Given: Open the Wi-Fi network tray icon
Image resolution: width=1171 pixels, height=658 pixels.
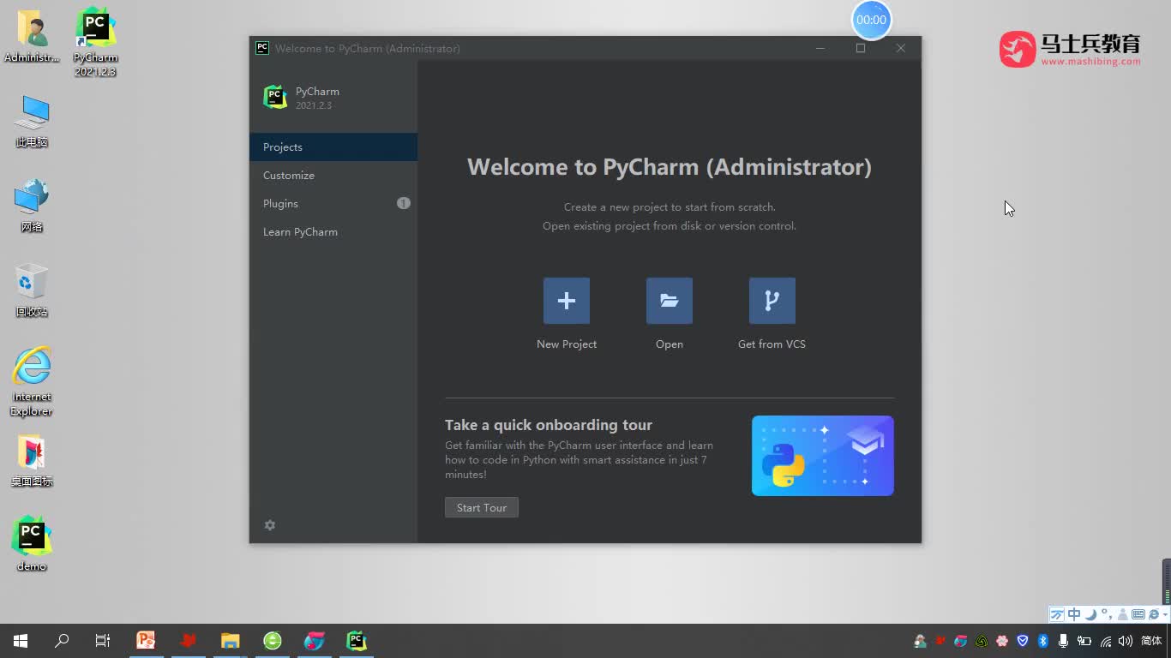Looking at the screenshot, I should click(1105, 642).
